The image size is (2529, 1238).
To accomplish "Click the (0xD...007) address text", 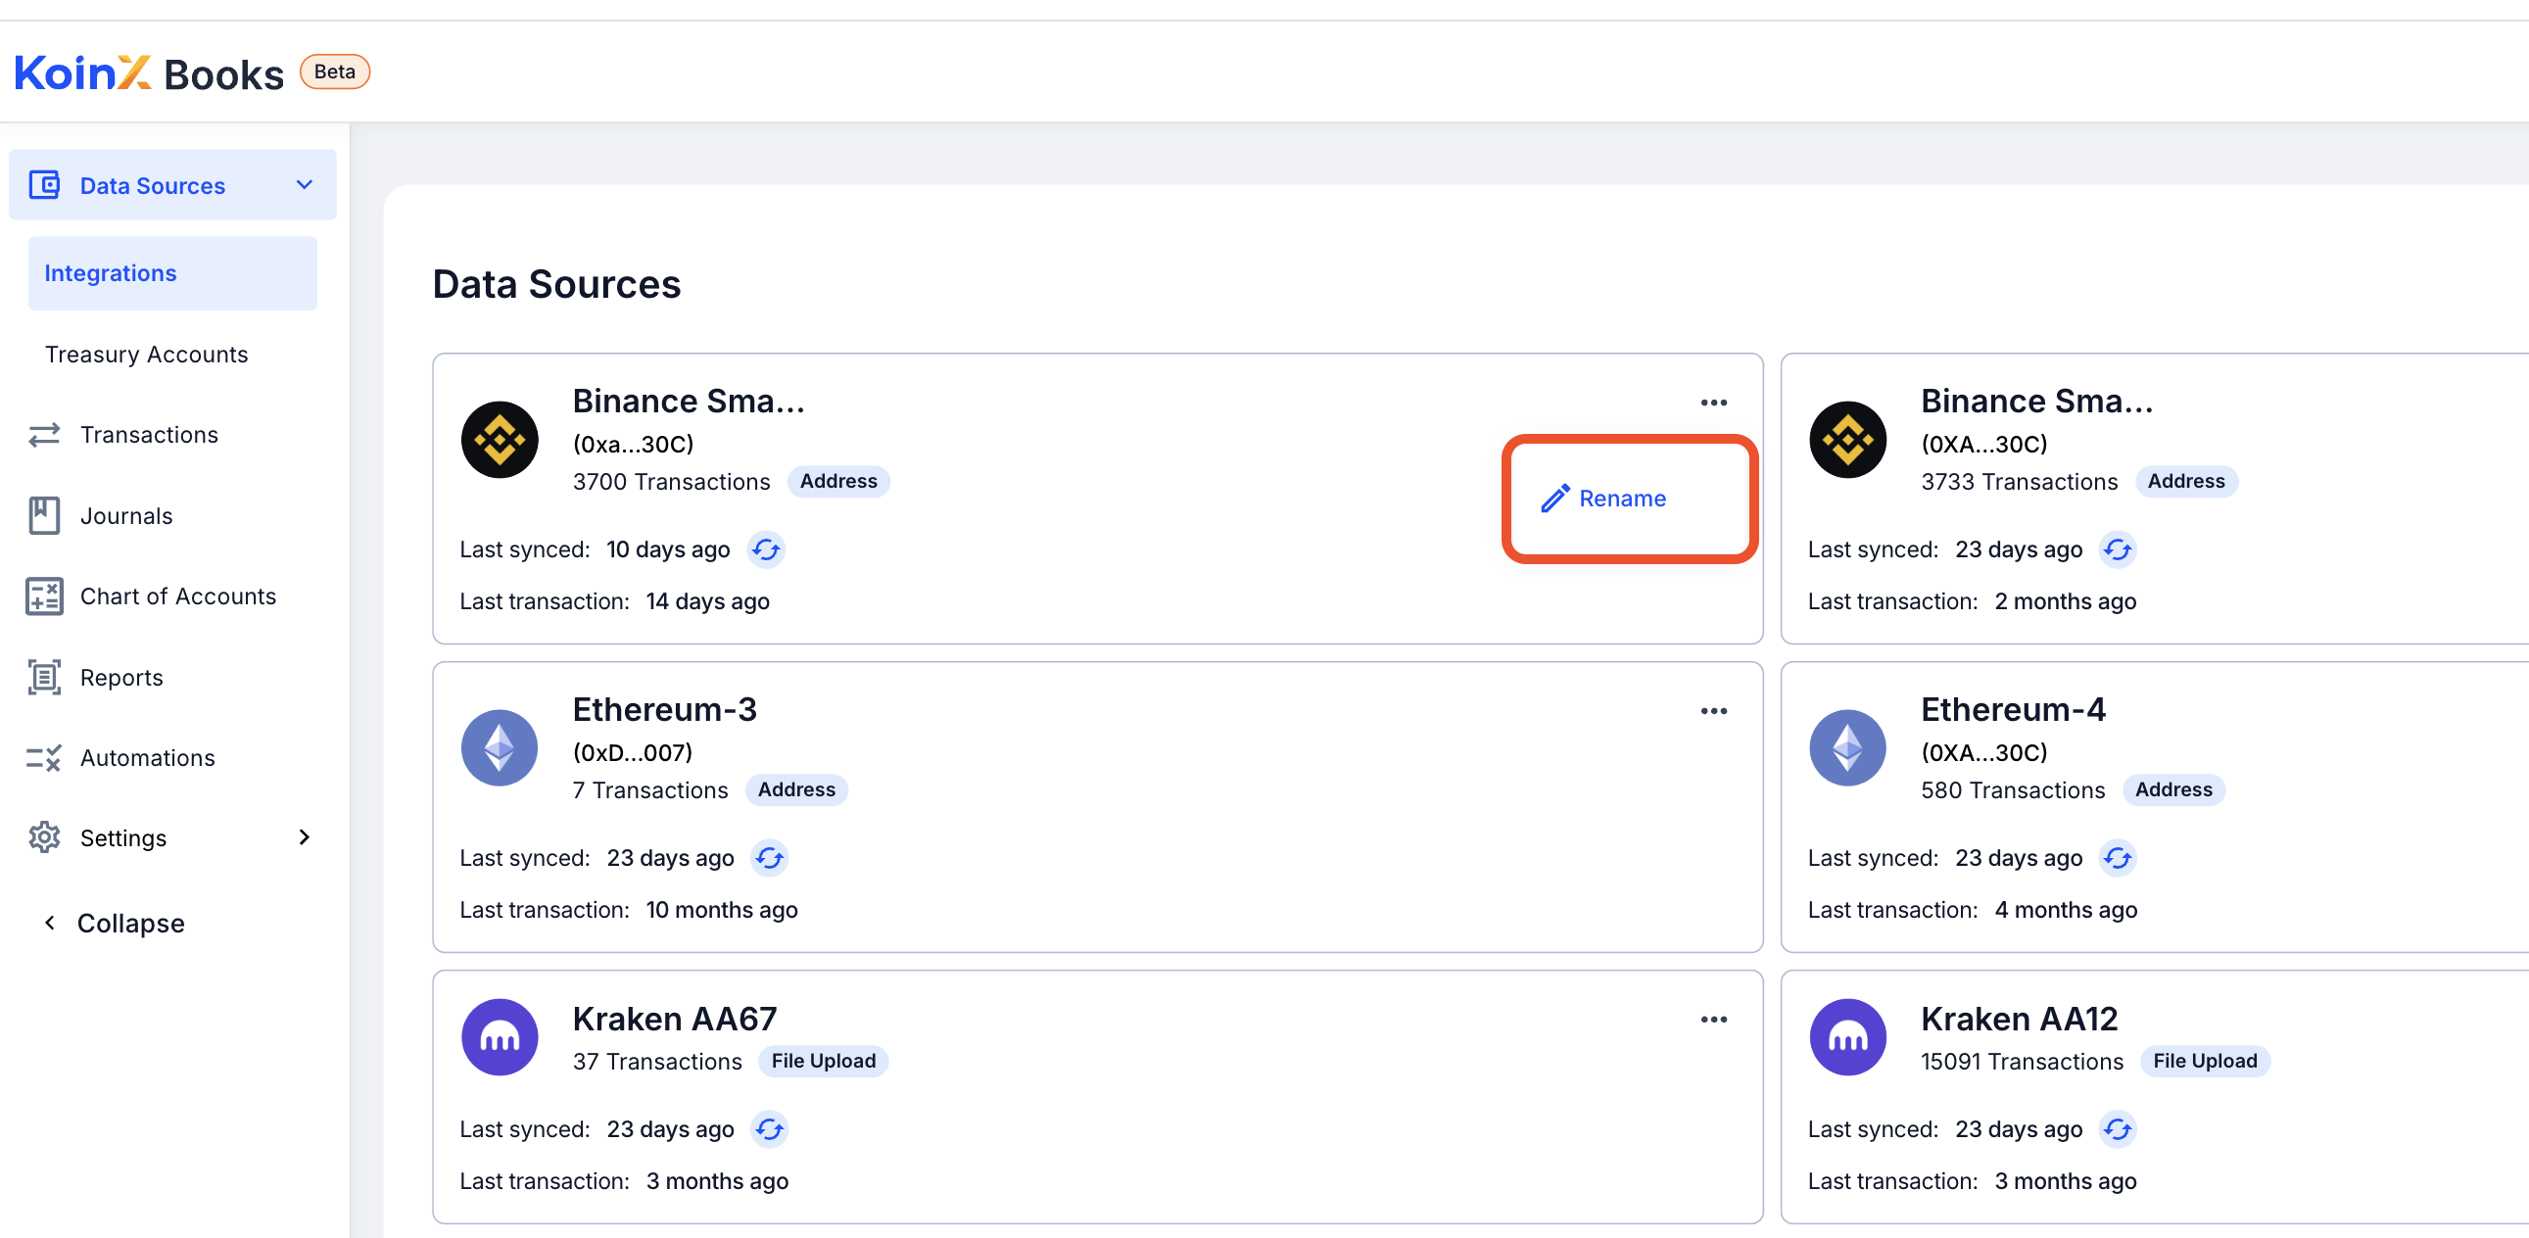I will (633, 753).
